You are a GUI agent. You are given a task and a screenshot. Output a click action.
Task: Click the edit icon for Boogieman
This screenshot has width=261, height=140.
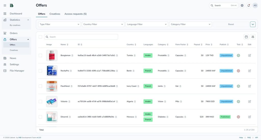pos(250,55)
